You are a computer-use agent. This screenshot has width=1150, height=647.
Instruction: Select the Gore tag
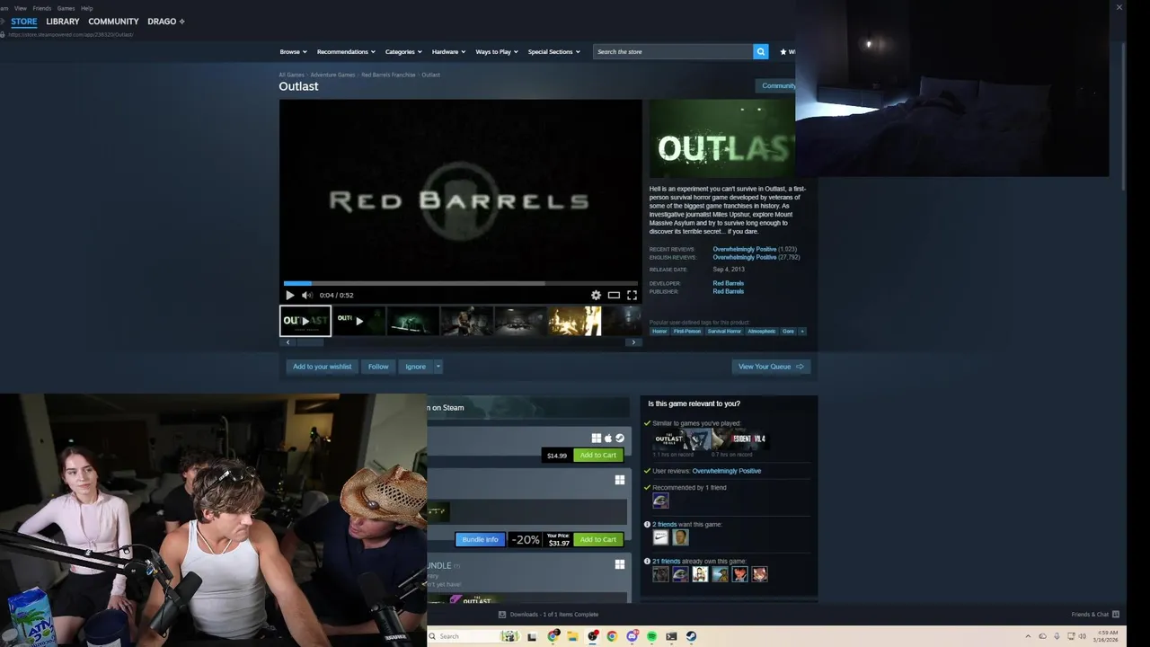788,332
